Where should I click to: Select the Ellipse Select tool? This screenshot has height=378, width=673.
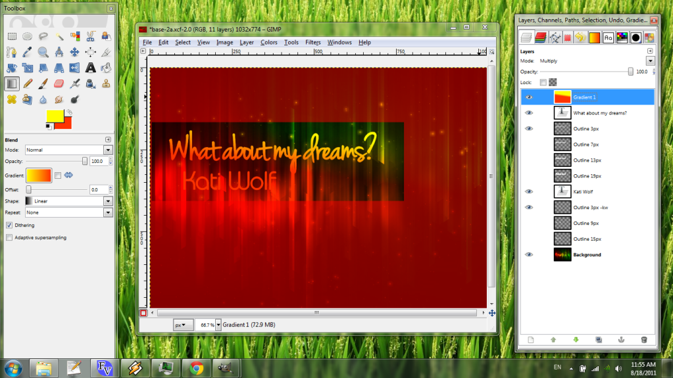click(x=28, y=36)
